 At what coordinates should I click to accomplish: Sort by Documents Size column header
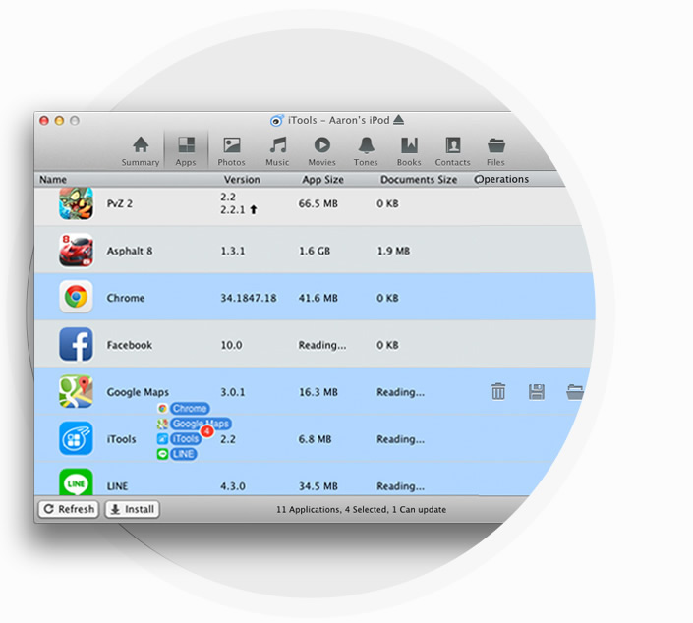click(x=418, y=180)
